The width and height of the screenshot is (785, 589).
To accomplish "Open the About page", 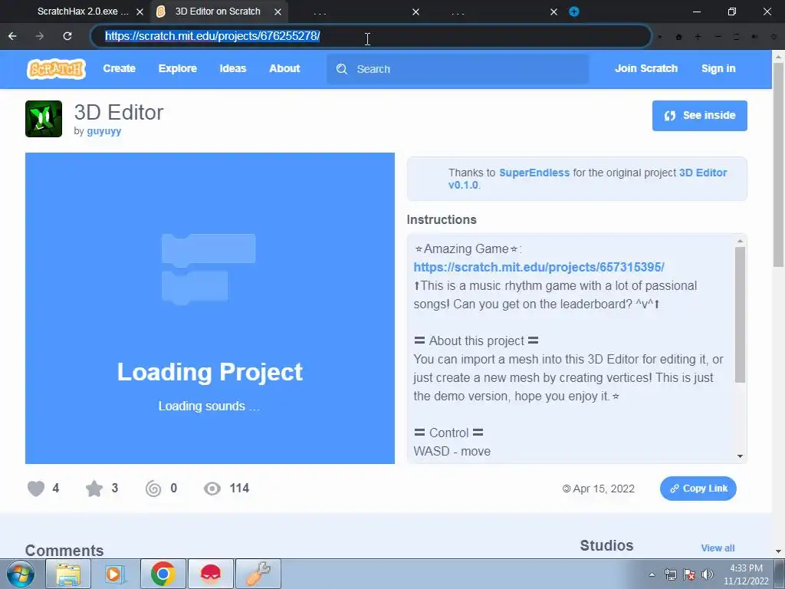I will coord(284,68).
